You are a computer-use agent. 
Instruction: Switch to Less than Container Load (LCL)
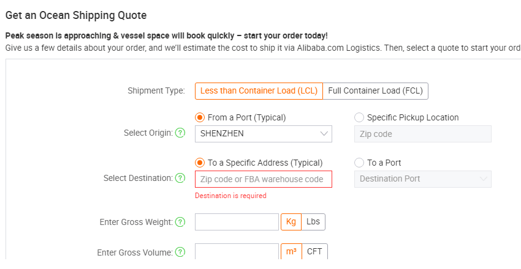(259, 91)
